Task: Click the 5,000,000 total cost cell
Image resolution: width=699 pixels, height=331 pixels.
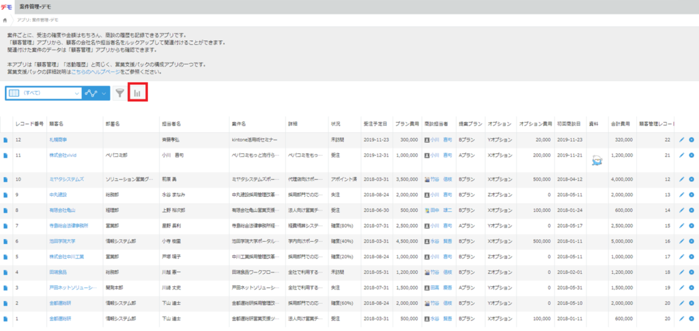Action: coord(622,241)
